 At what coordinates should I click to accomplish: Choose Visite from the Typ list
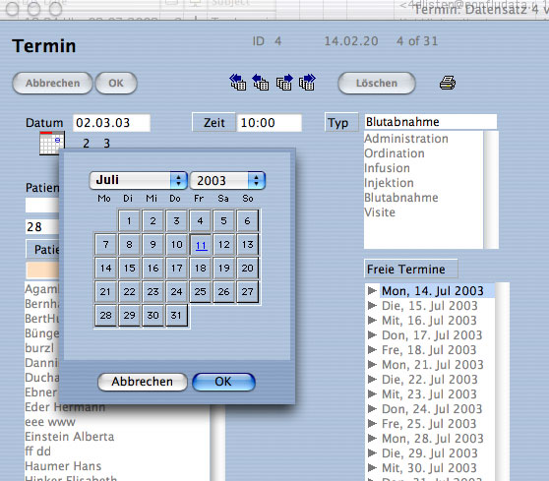pyautogui.click(x=380, y=212)
